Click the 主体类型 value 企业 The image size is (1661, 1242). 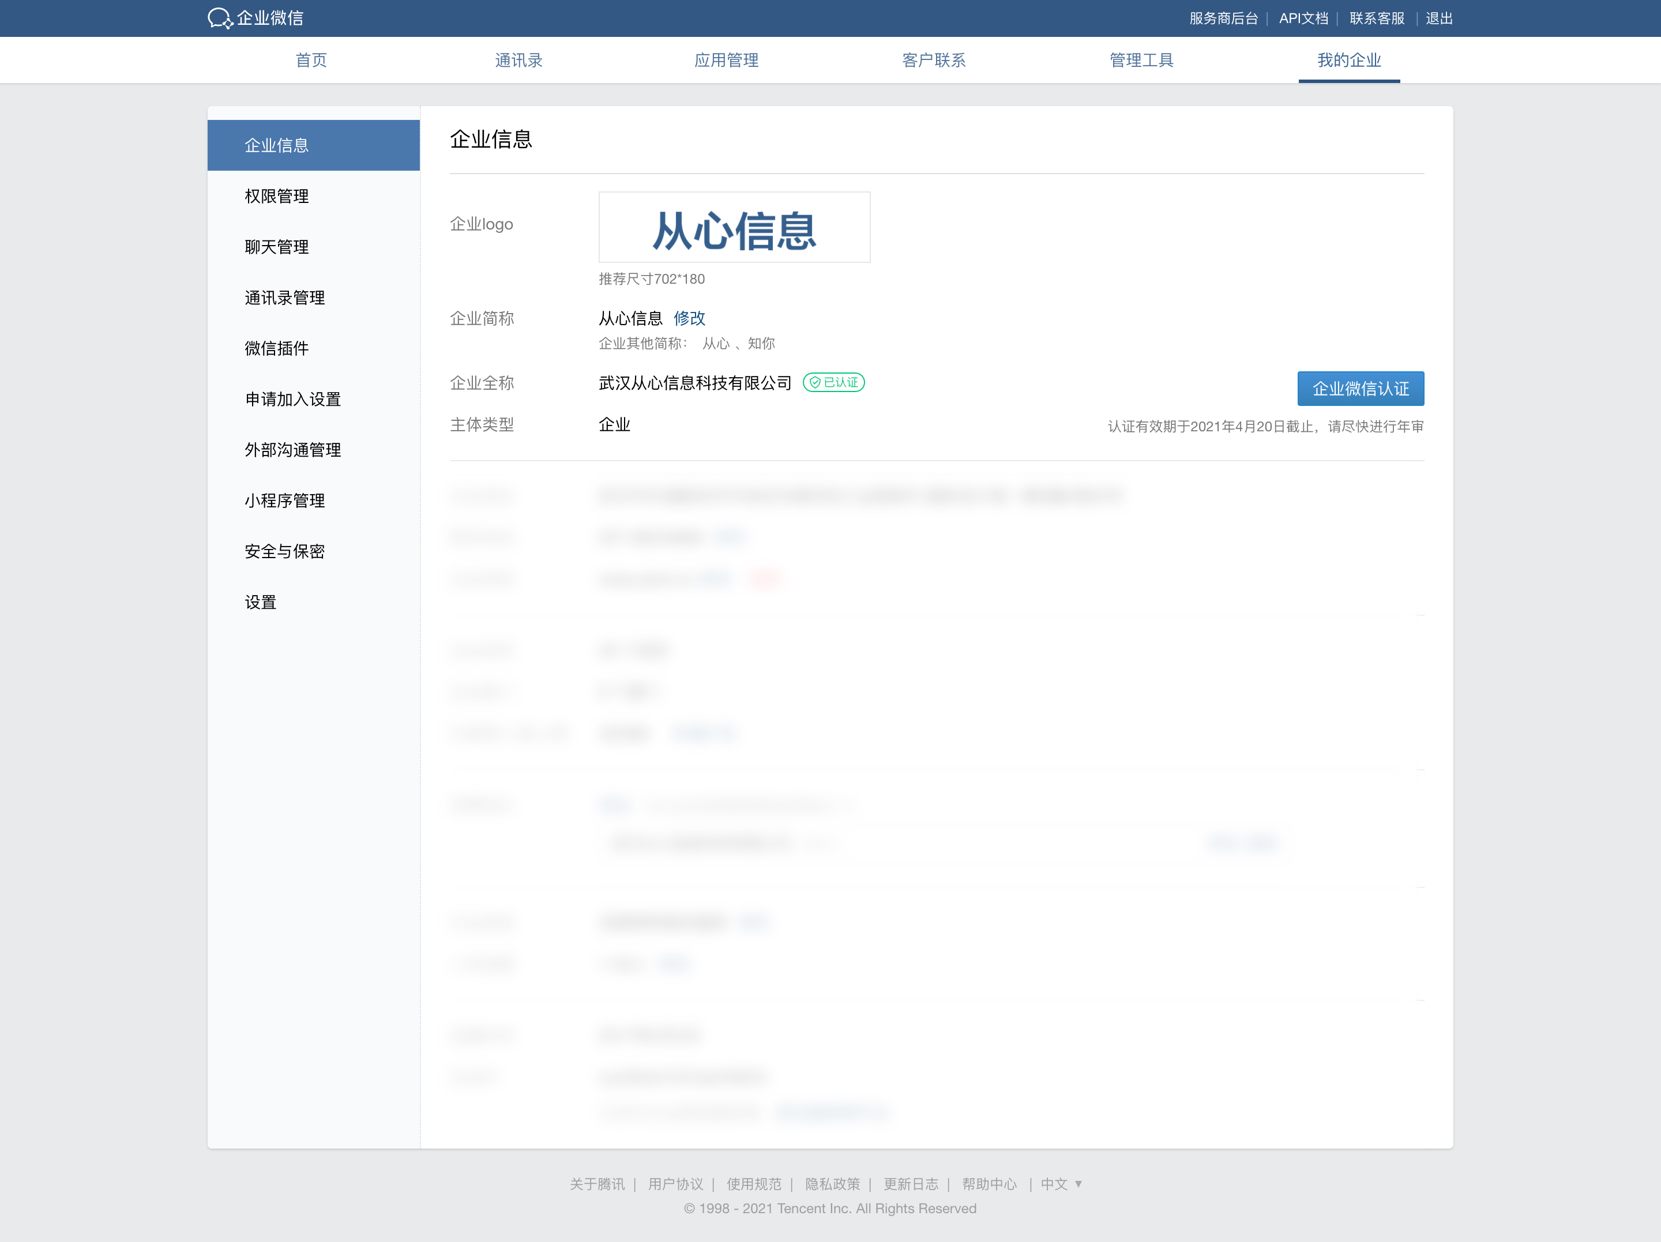coord(614,424)
